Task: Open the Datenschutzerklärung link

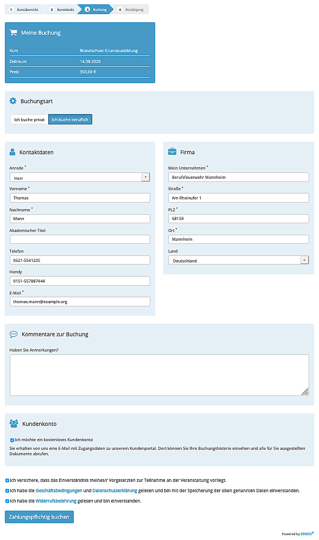Action: click(115, 491)
